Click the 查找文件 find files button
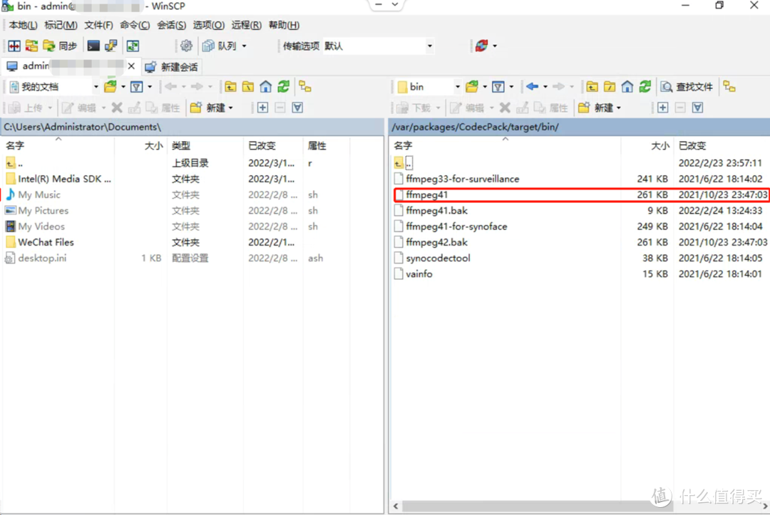The width and height of the screenshot is (770, 515). pos(687,87)
